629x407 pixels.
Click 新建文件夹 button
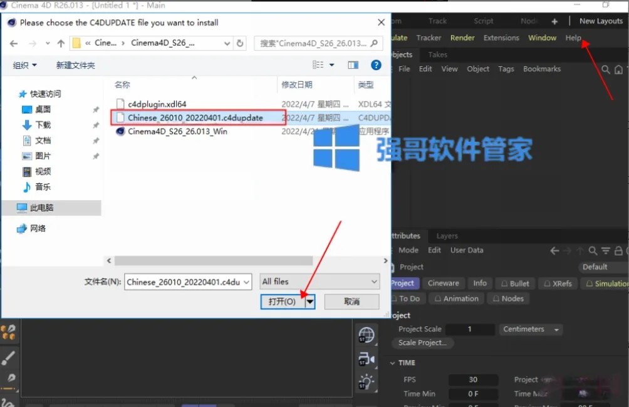75,65
